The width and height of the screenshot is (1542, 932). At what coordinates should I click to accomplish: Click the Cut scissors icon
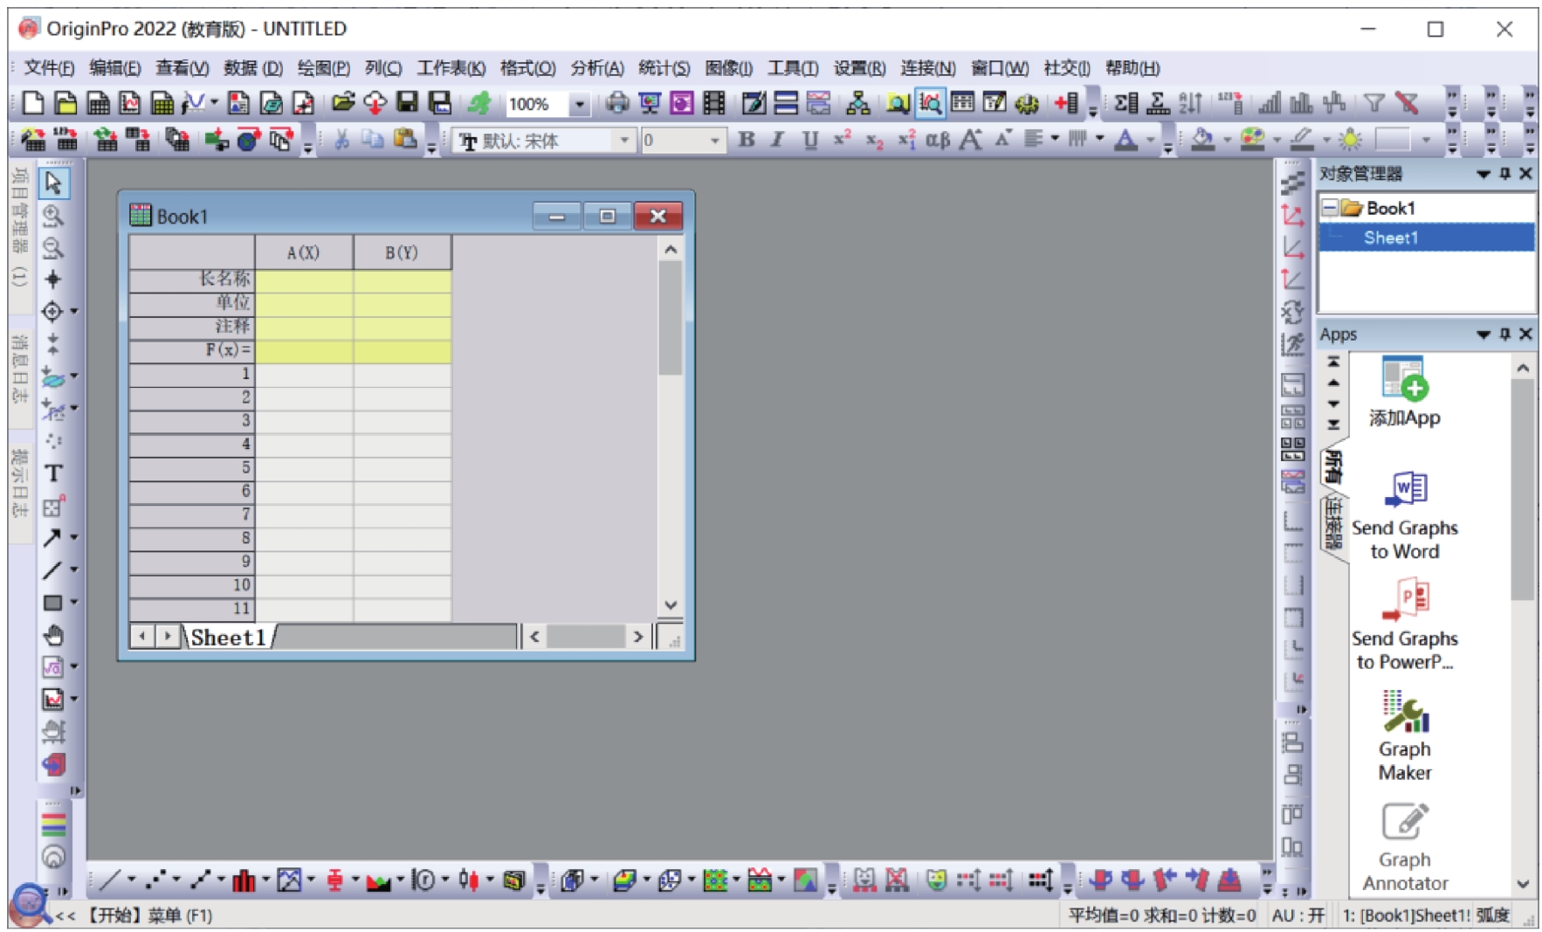pos(341,140)
